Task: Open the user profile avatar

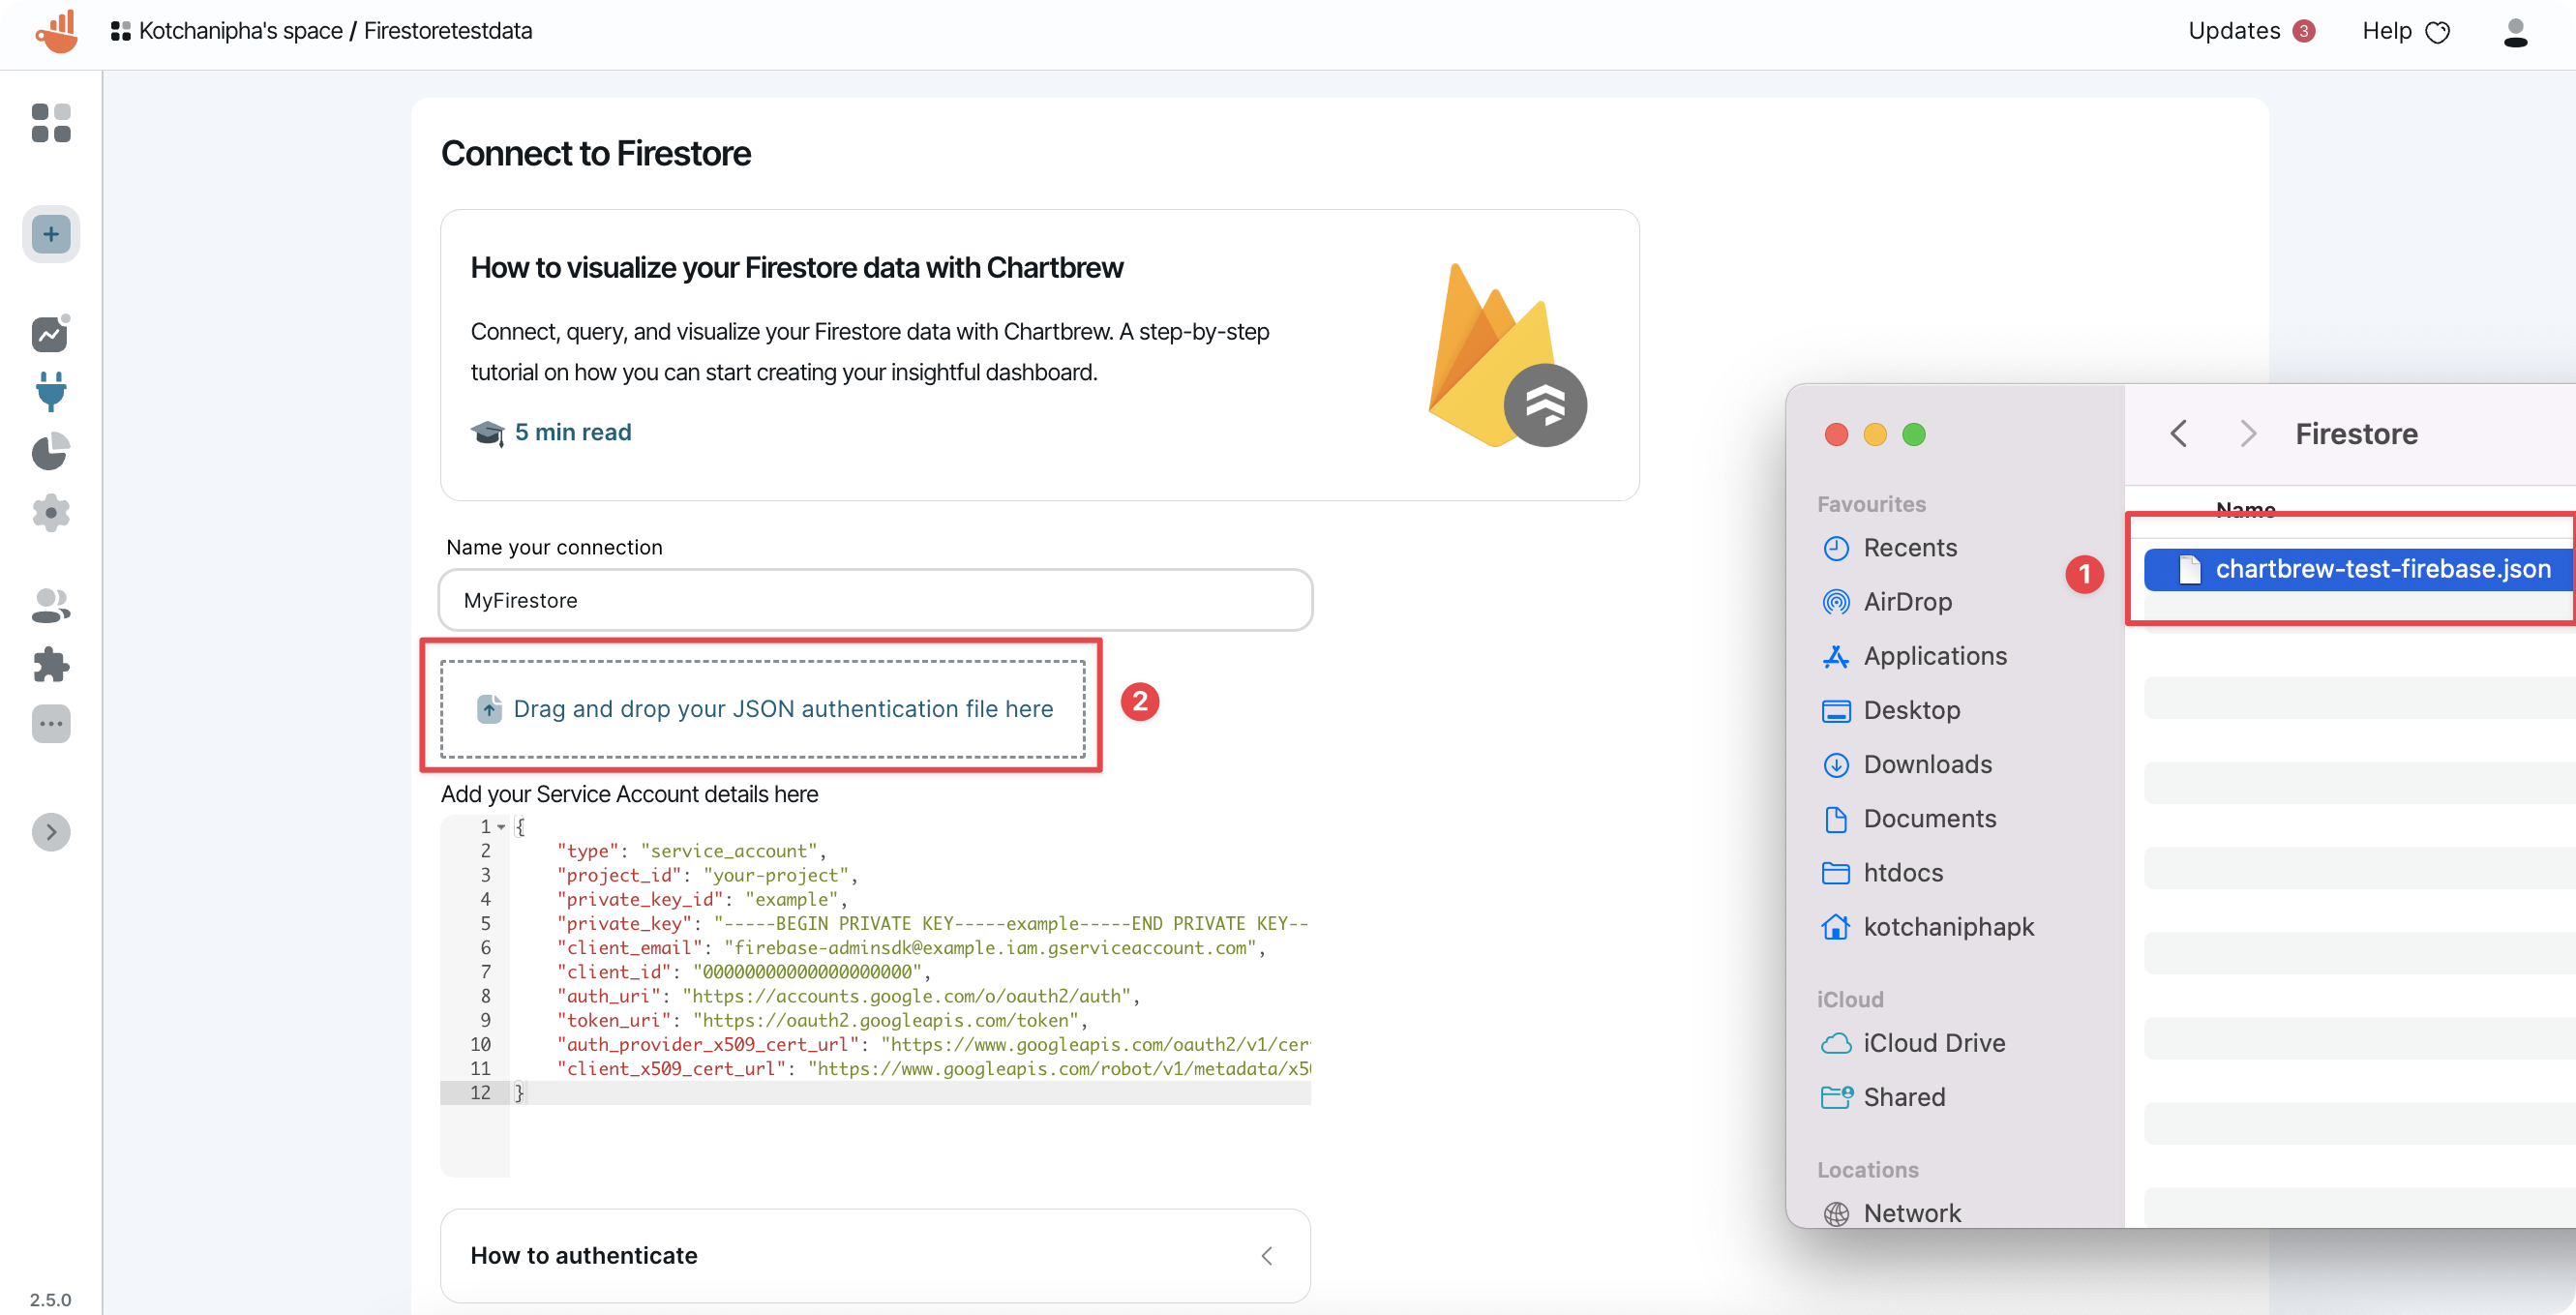Action: click(x=2516, y=31)
